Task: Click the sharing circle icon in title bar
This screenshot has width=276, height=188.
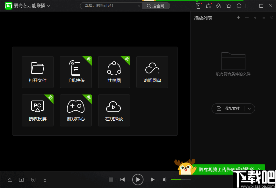Action: (x=208, y=6)
